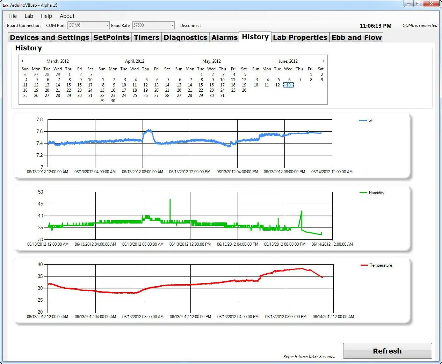The width and height of the screenshot is (442, 364).
Task: Open the Help menu
Action: pyautogui.click(x=46, y=16)
